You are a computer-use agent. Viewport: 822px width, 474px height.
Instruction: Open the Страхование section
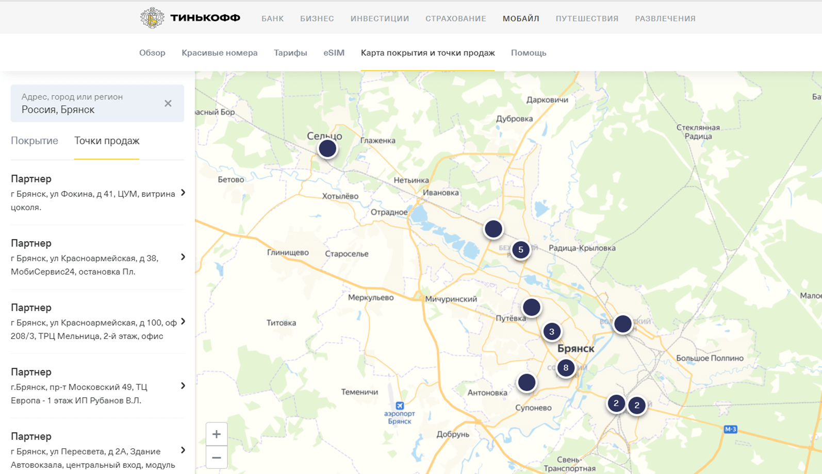(x=456, y=19)
